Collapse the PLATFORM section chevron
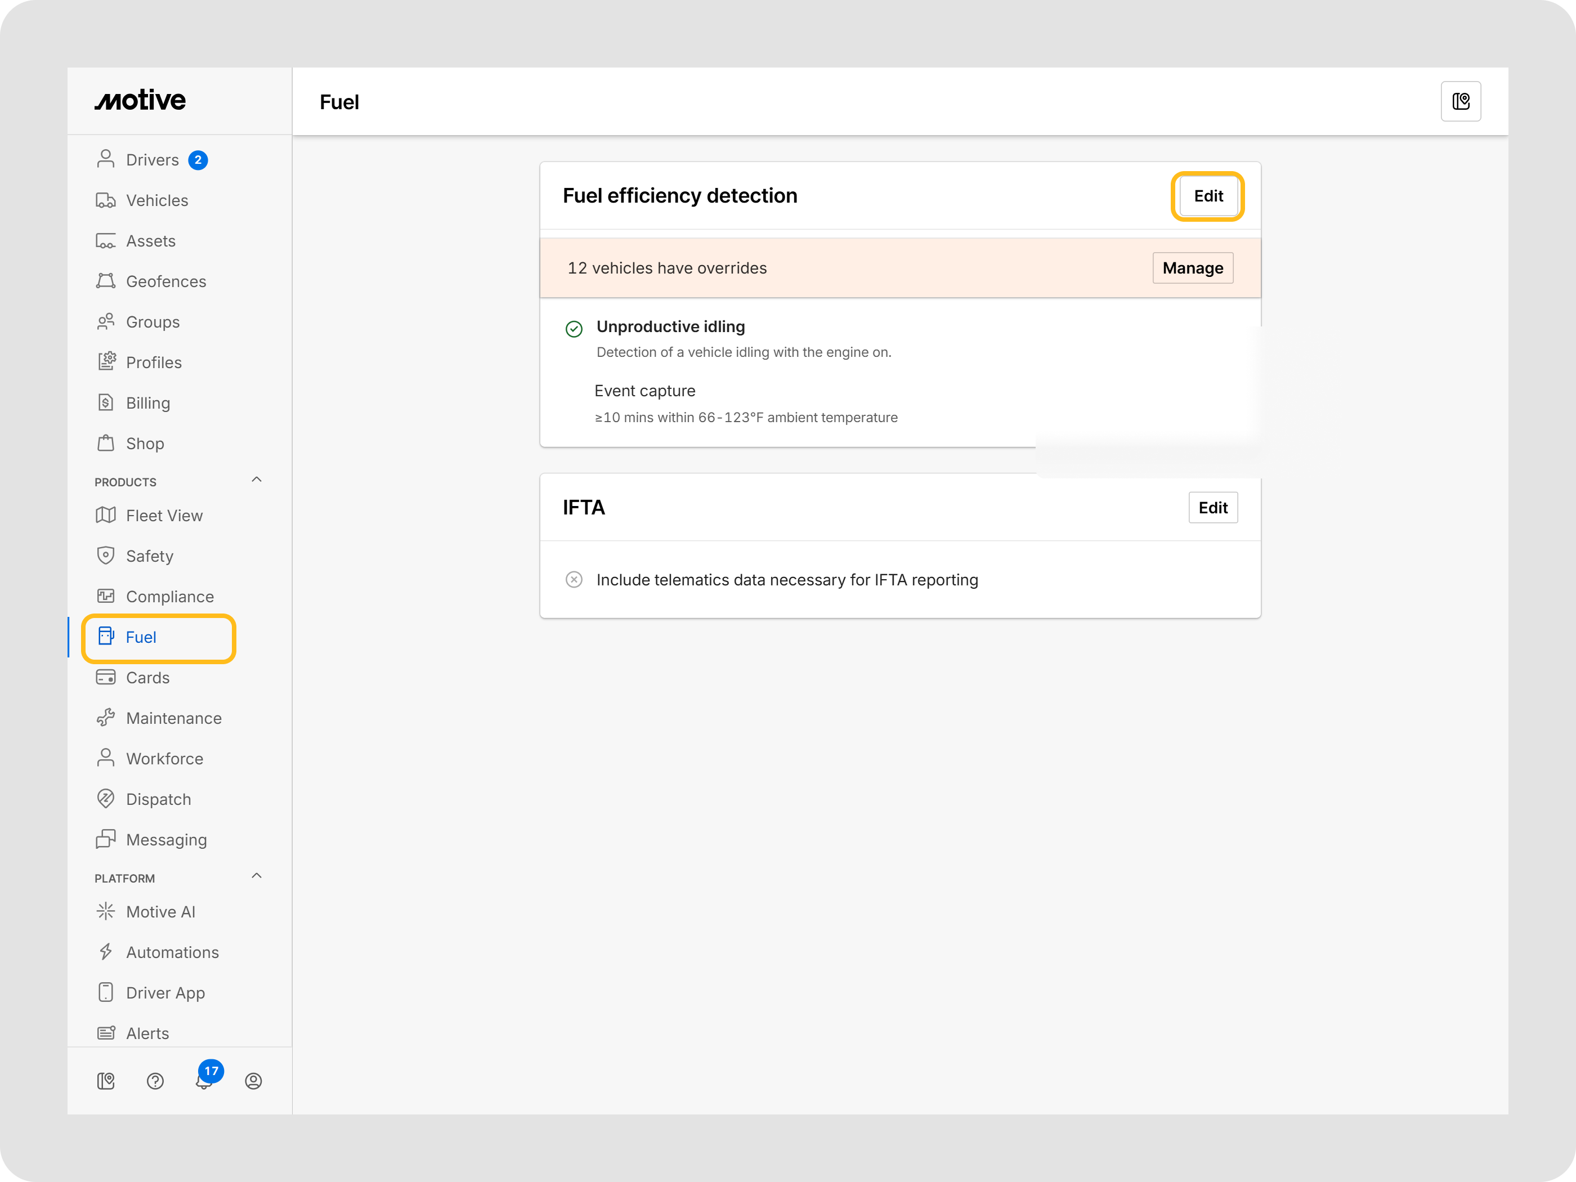Screen dimensions: 1576x1182 coord(257,876)
